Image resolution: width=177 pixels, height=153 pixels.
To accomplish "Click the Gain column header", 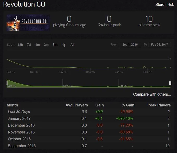I will point(99,105).
